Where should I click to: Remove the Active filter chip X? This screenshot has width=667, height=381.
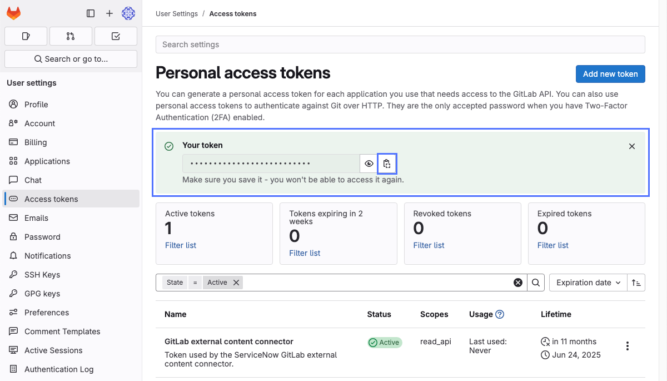[236, 283]
